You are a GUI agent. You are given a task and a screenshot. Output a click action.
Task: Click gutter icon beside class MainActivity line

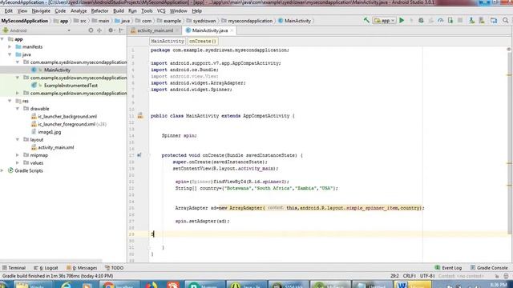pyautogui.click(x=140, y=115)
